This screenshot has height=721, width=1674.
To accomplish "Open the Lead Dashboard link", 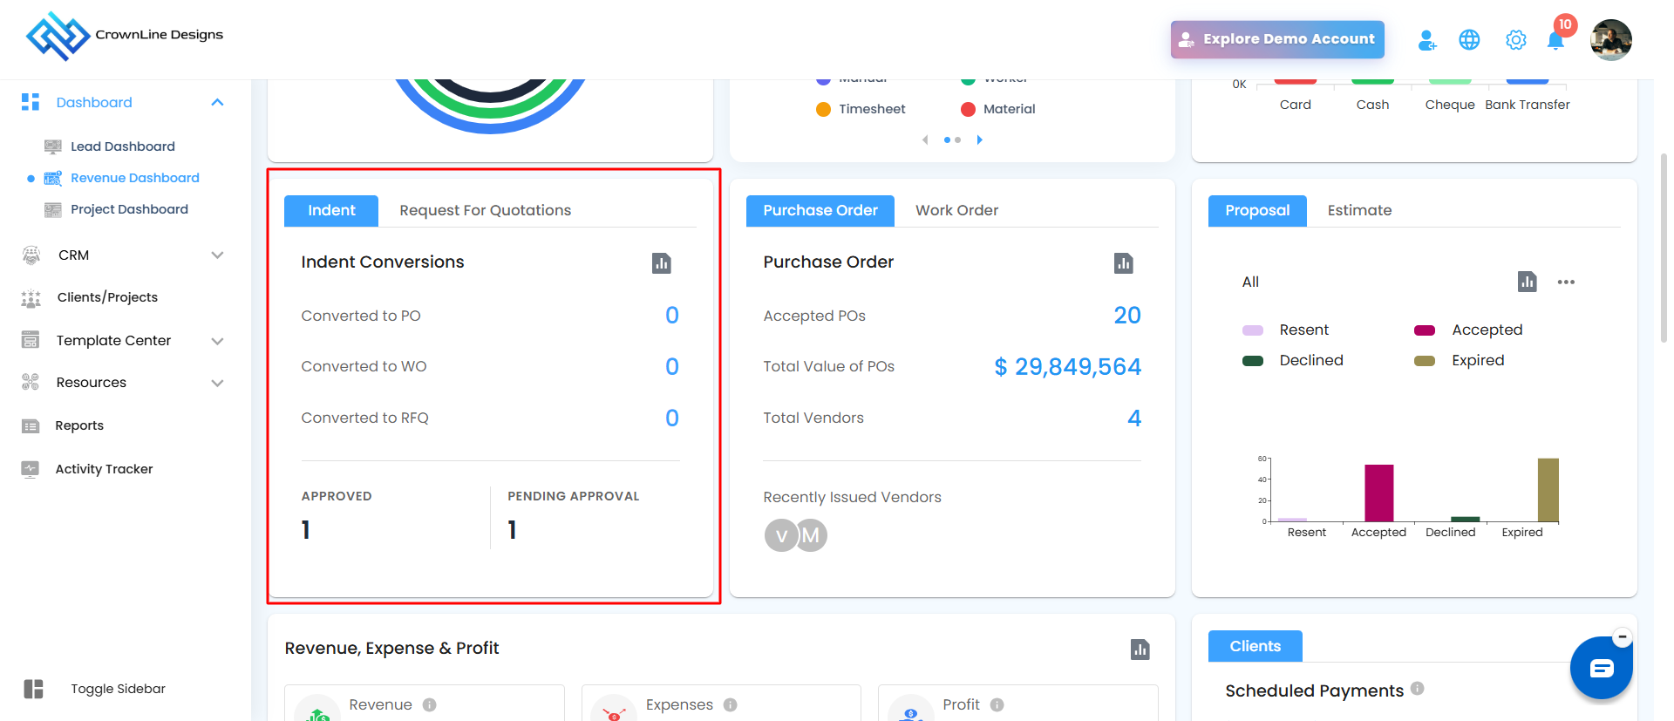I will pyautogui.click(x=122, y=146).
